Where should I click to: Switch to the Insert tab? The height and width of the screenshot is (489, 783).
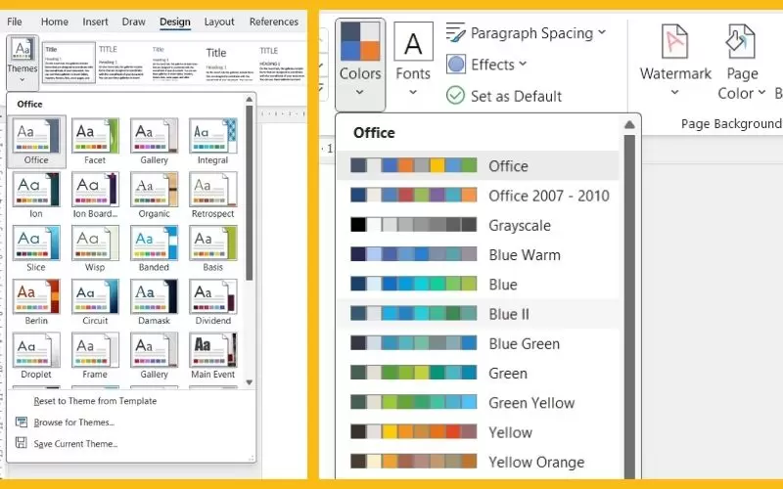pos(95,22)
